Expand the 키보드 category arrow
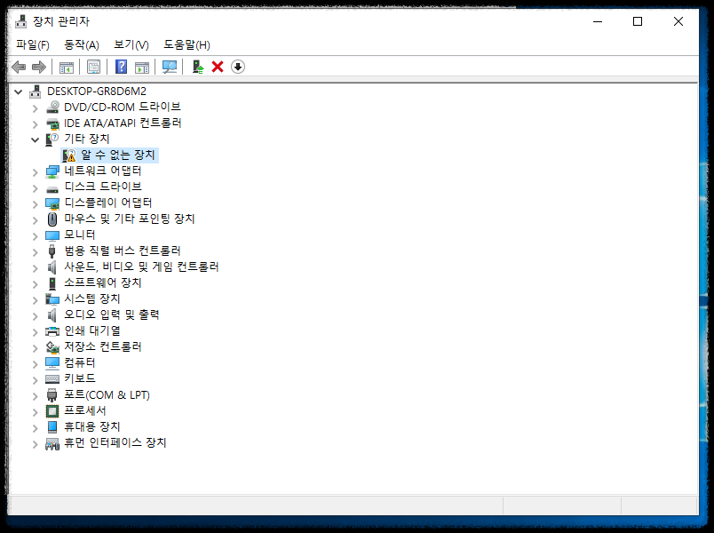714x533 pixels. [35, 380]
